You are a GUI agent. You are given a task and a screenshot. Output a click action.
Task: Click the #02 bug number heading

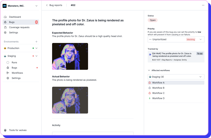point(73,5)
